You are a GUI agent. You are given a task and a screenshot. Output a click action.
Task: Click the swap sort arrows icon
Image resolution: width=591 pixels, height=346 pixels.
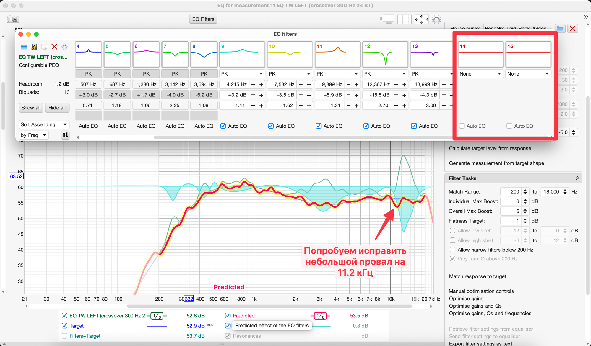(x=65, y=135)
